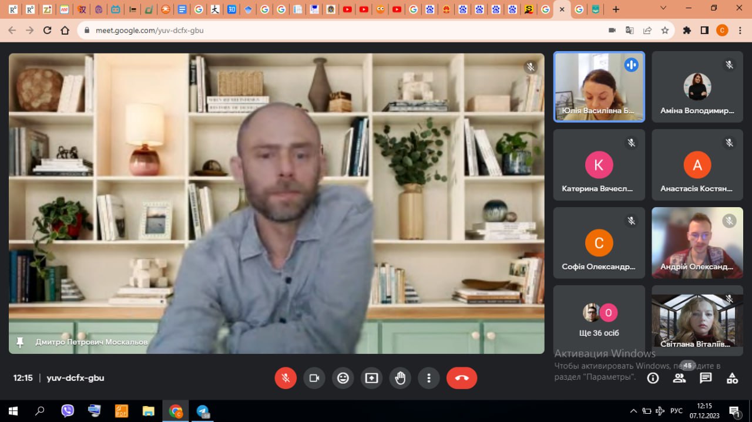The width and height of the screenshot is (752, 422).
Task: Unpin Дмитро Петрович Москальов using pin icon
Action: [x=20, y=342]
